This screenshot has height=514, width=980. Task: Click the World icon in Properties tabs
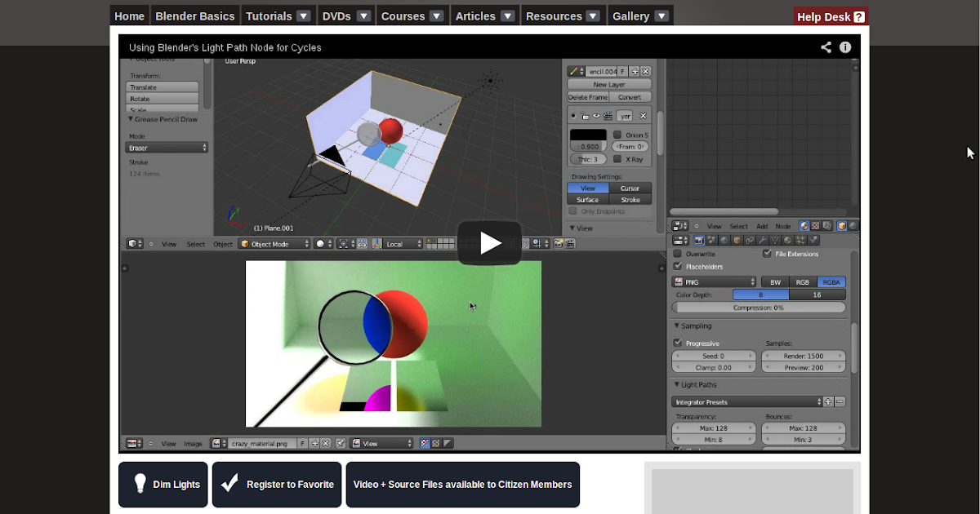click(724, 240)
